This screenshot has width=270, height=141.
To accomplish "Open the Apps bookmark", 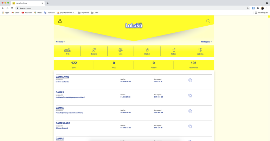I will point(6,13).
